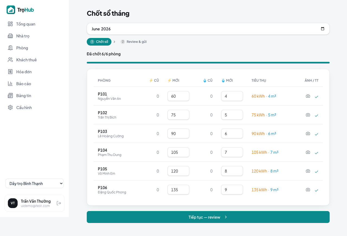Click the Tiêu thụ column header
Viewport: 347px width, 236px height.
[259, 81]
